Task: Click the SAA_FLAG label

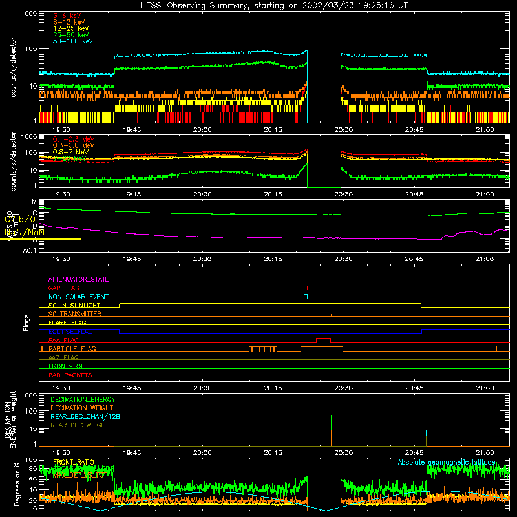Action: coord(63,340)
